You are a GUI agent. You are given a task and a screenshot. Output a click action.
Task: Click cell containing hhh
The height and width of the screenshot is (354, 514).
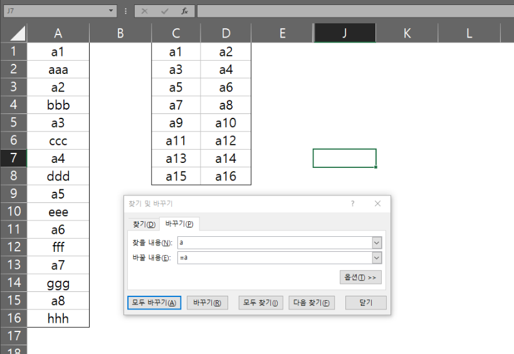(58, 318)
